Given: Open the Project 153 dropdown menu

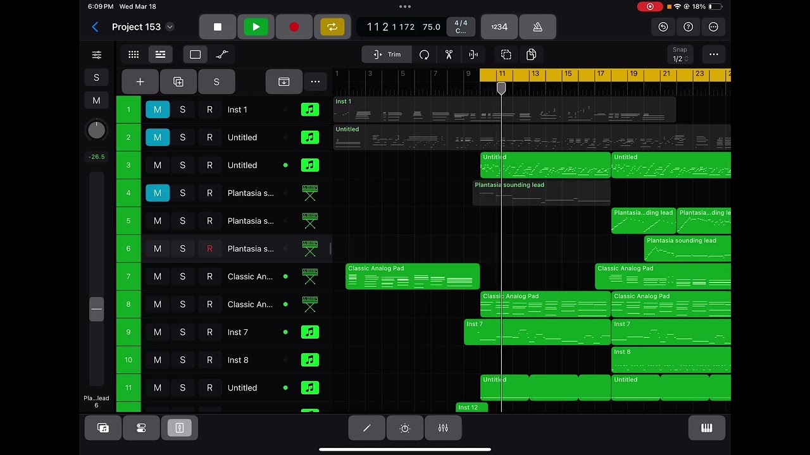Looking at the screenshot, I should click(170, 27).
